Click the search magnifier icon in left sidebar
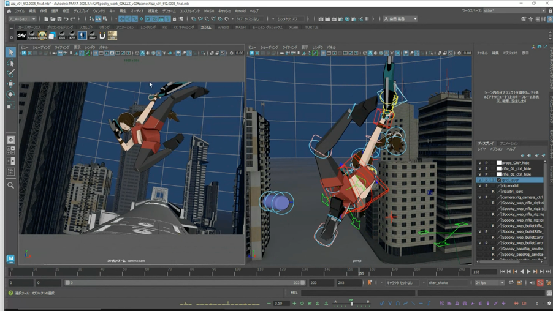Image resolution: width=553 pixels, height=311 pixels. (x=10, y=185)
